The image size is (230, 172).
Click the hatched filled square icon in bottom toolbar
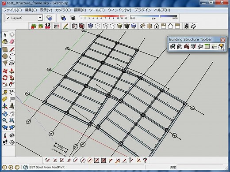coord(103,160)
